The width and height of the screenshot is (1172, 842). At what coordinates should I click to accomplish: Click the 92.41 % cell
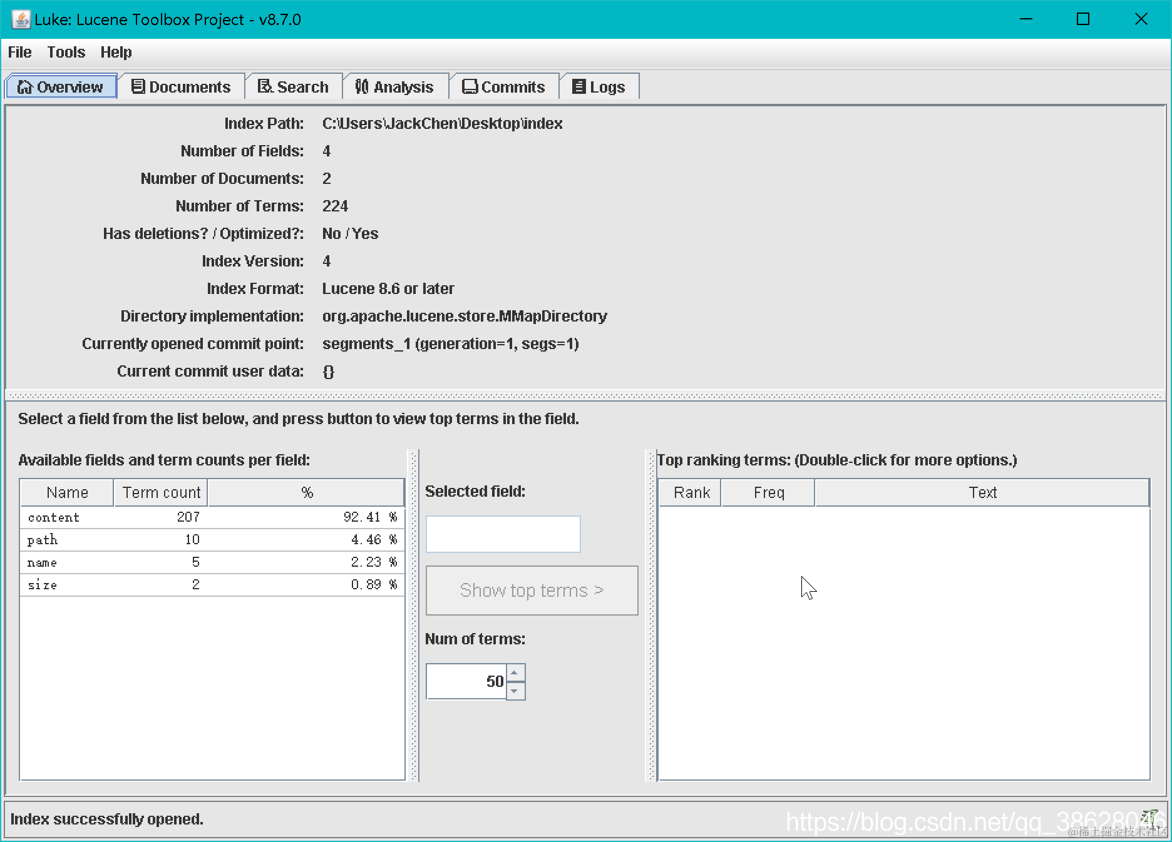tap(306, 517)
